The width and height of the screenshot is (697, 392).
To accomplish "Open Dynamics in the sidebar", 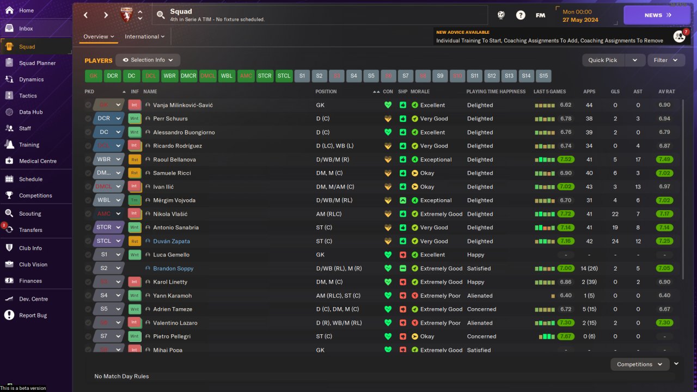I will (x=36, y=79).
